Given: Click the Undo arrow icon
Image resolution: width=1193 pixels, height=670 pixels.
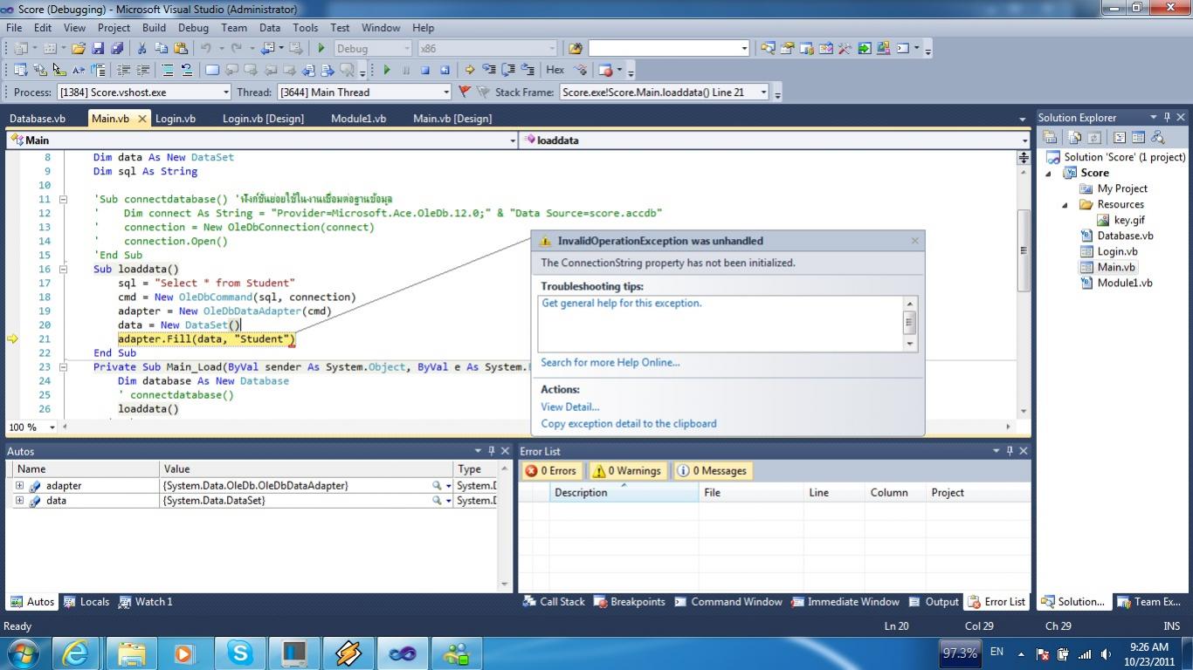Looking at the screenshot, I should point(206,49).
